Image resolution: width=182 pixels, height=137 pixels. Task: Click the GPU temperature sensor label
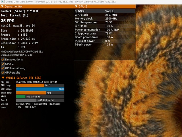86,22
